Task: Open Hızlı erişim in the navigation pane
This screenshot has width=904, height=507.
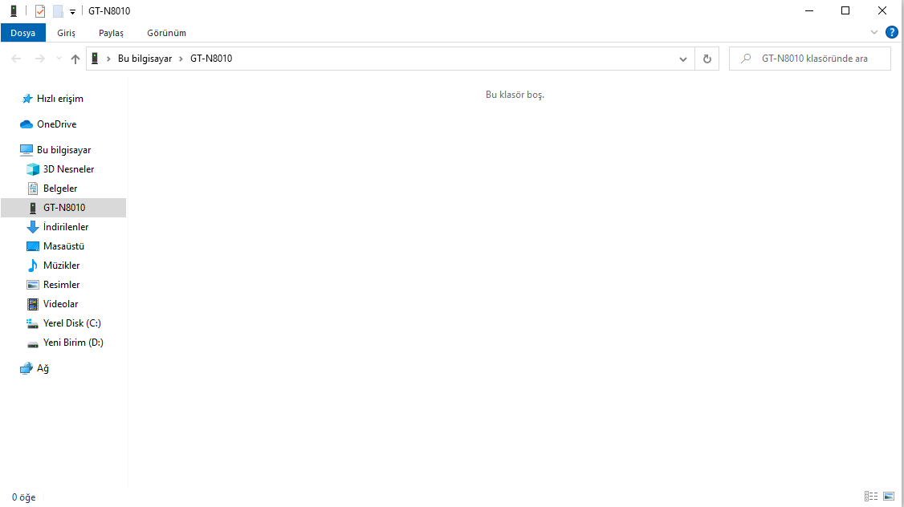Action: click(x=60, y=99)
